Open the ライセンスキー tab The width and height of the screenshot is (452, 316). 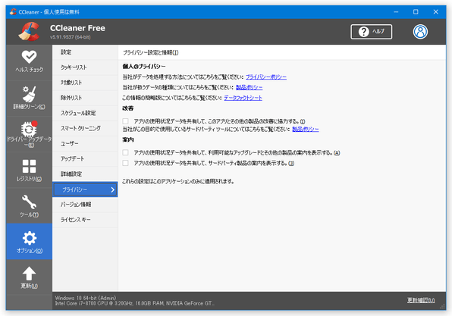(85, 220)
